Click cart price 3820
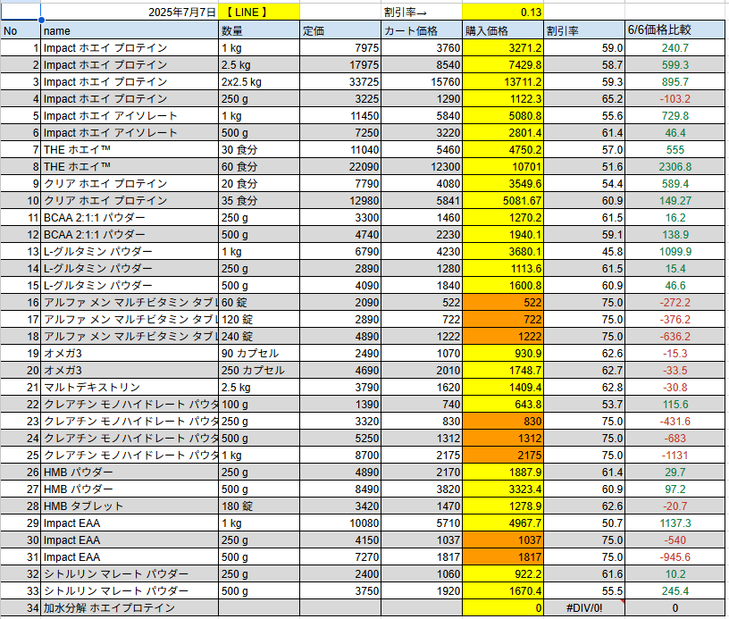 point(421,489)
